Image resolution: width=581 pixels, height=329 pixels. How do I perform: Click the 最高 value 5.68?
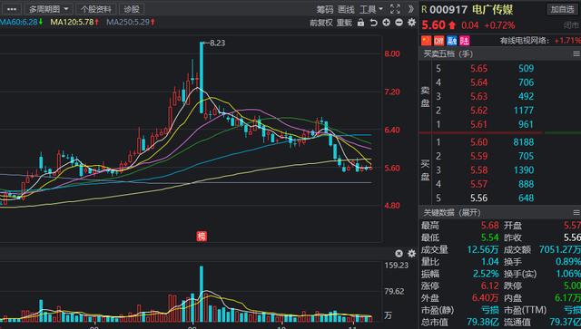point(489,225)
